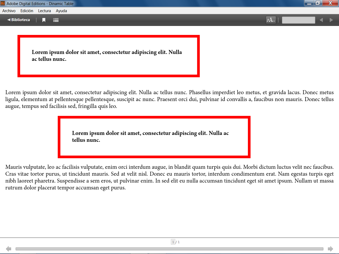
Task: Turn to previous page with bottom-left arrow
Action: click(x=8, y=249)
